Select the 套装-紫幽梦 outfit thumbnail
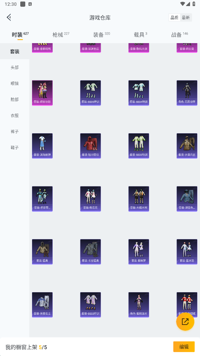This screenshot has height=356, width=200. point(139,252)
